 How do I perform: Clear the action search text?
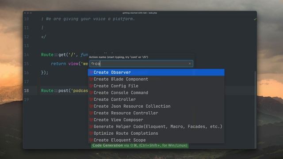(190, 64)
